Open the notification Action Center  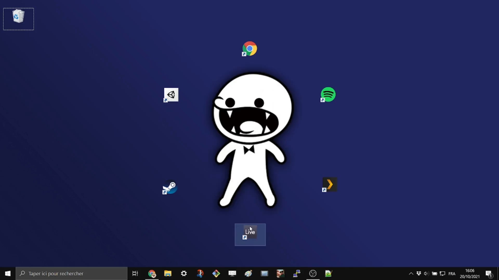(489, 274)
